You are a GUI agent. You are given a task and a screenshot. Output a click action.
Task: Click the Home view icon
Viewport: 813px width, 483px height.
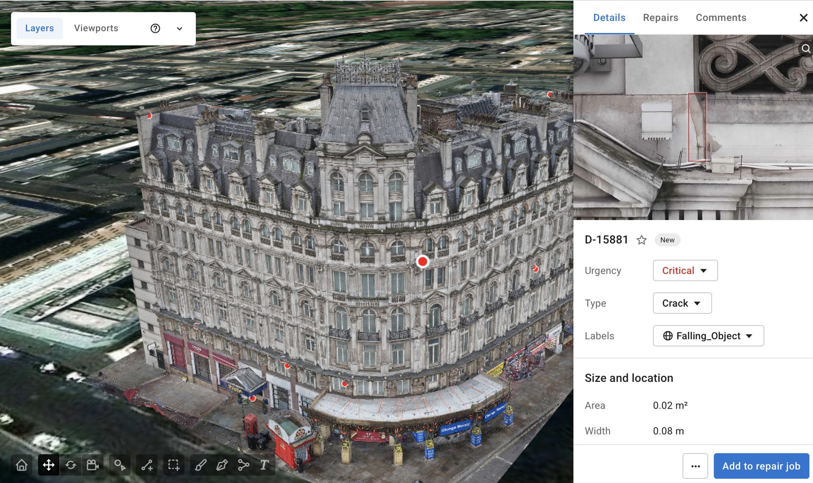tap(22, 465)
